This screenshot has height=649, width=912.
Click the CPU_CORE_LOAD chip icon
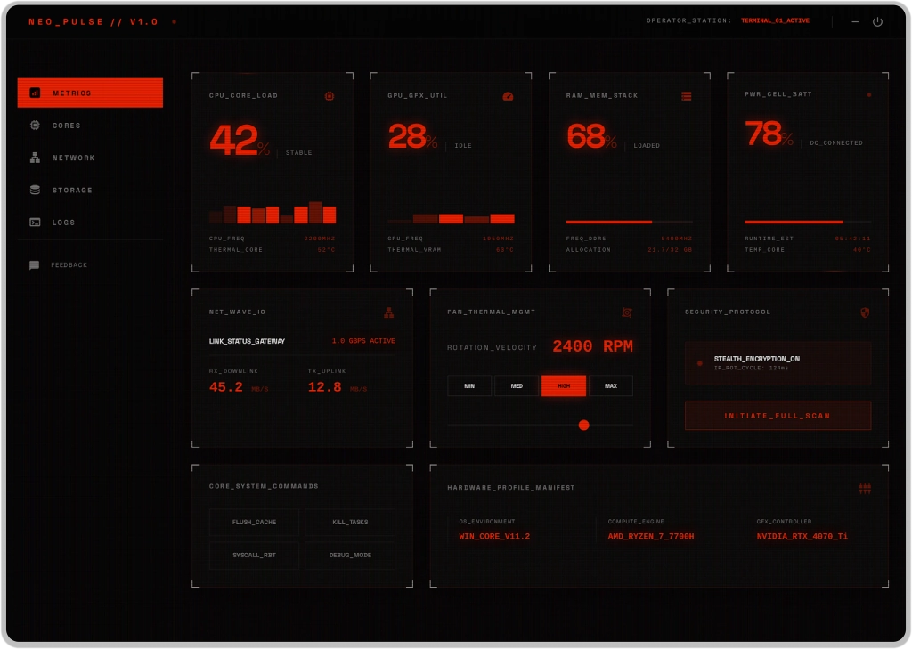[330, 96]
